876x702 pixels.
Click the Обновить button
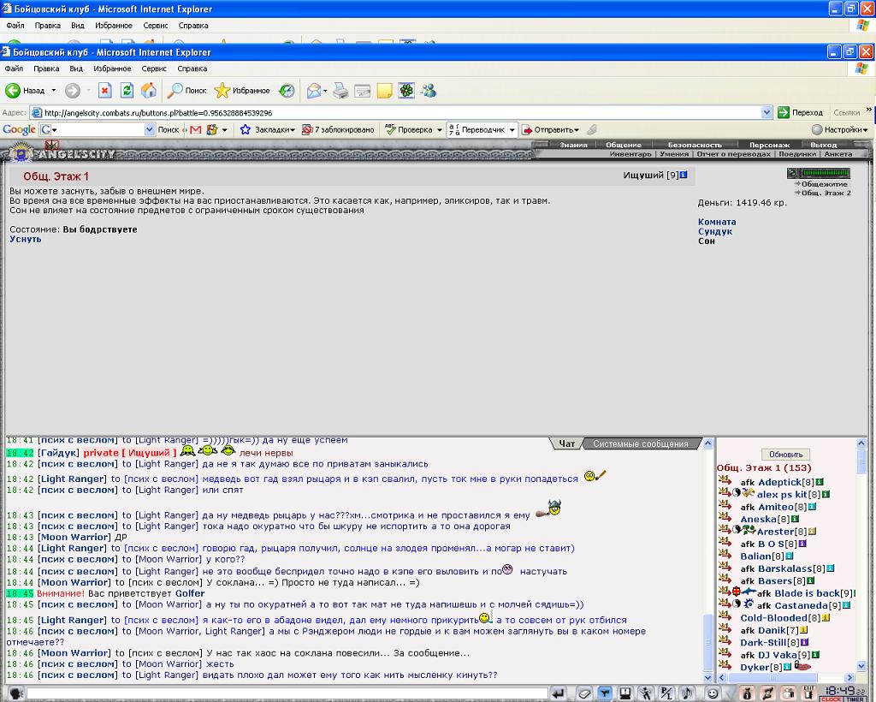(785, 455)
